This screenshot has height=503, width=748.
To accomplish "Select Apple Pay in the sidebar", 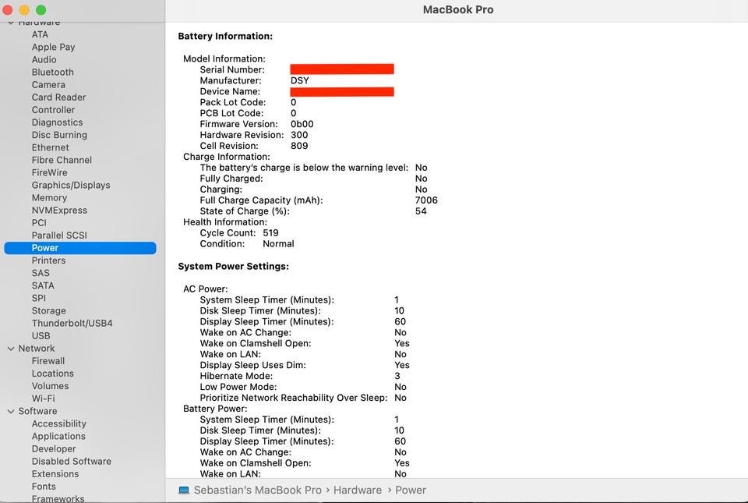I will [54, 47].
